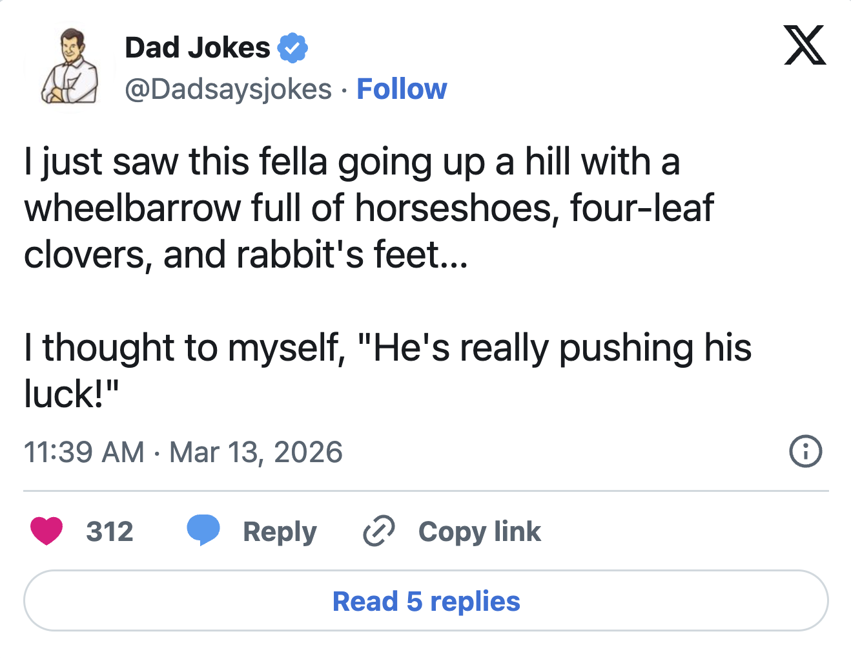Screen dimensions: 851x658
Task: Click the chain link icon
Action: [x=378, y=531]
